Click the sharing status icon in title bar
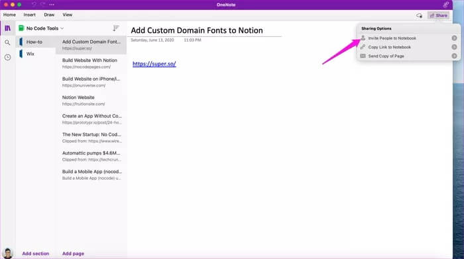 coord(445,5)
